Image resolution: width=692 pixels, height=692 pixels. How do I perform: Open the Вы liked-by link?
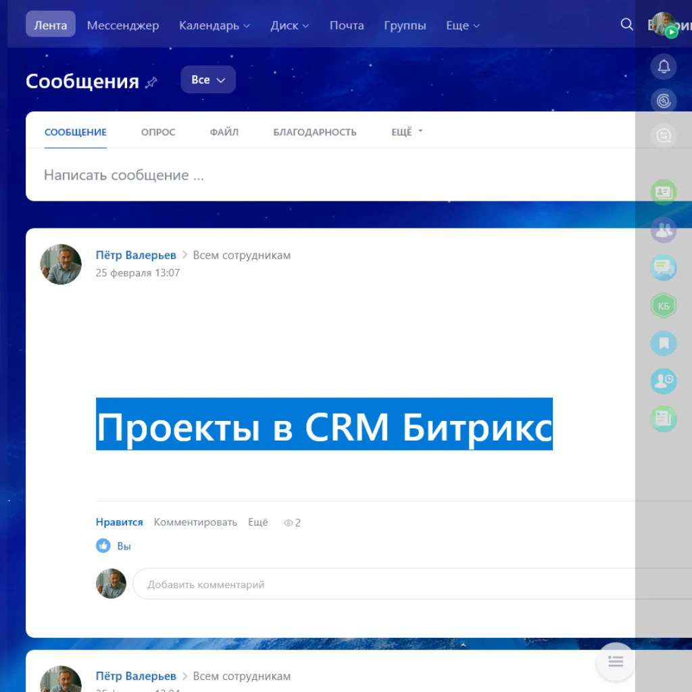tap(124, 546)
